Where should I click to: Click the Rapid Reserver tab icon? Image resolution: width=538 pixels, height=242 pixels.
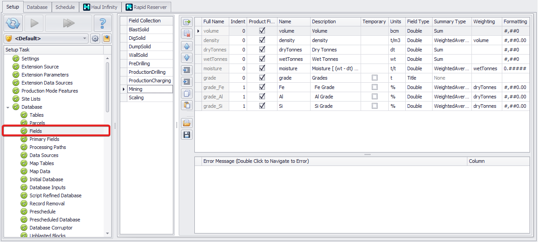click(x=129, y=7)
